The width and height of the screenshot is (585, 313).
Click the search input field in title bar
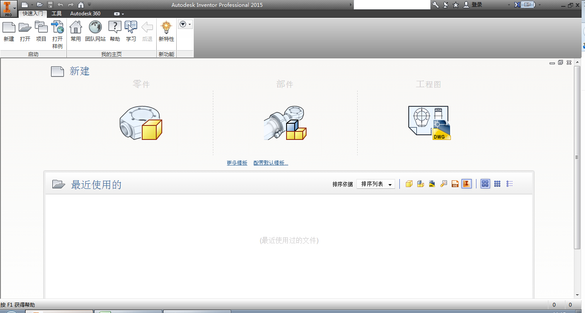[392, 5]
